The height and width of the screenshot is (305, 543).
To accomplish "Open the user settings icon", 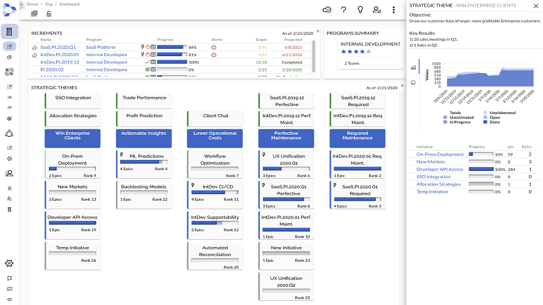I will coord(377,10).
